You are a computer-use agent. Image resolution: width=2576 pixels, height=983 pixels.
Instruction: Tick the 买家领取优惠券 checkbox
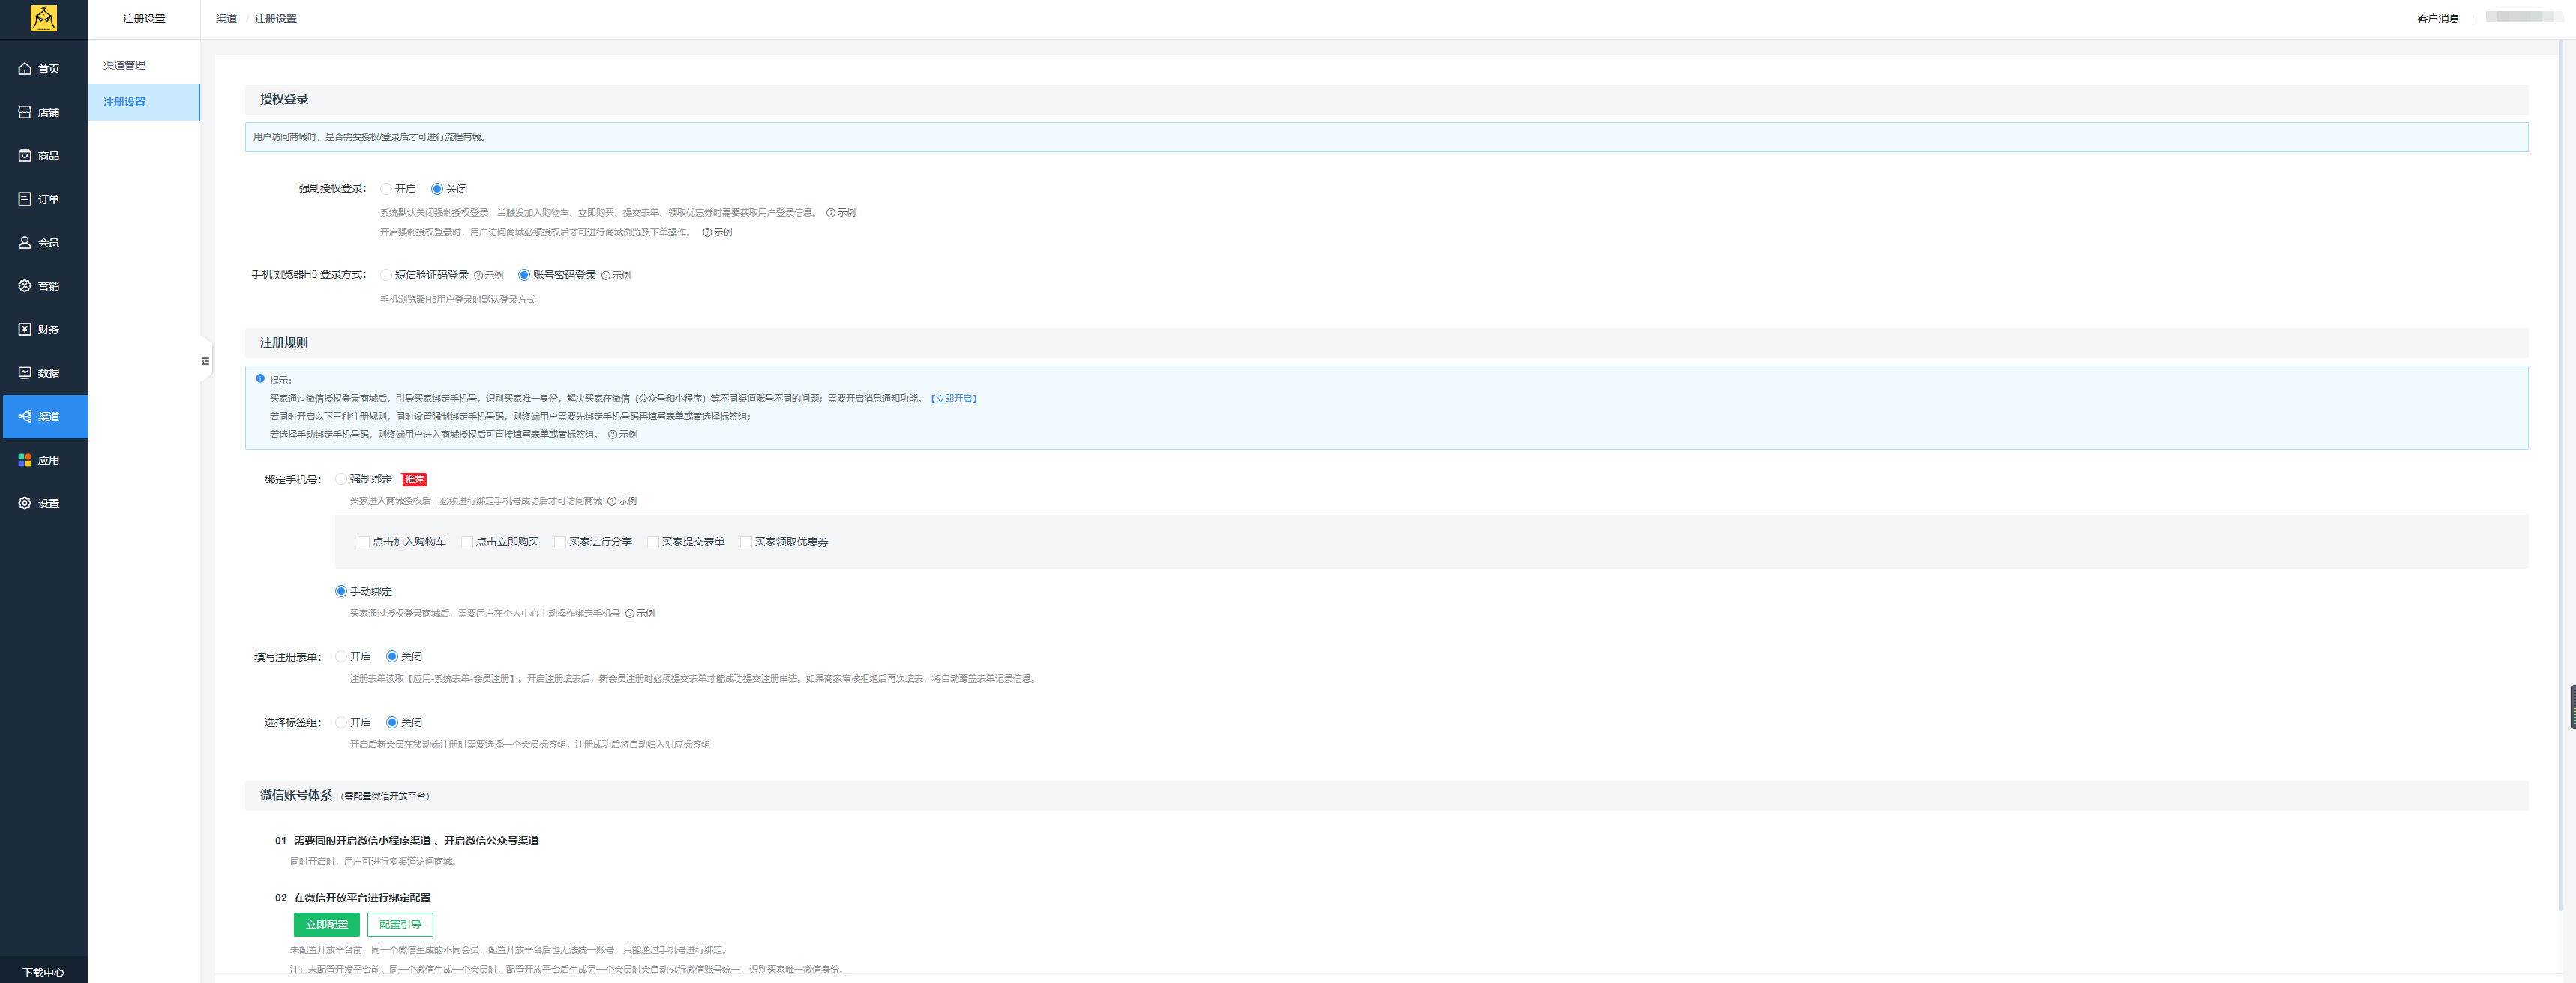pos(746,542)
